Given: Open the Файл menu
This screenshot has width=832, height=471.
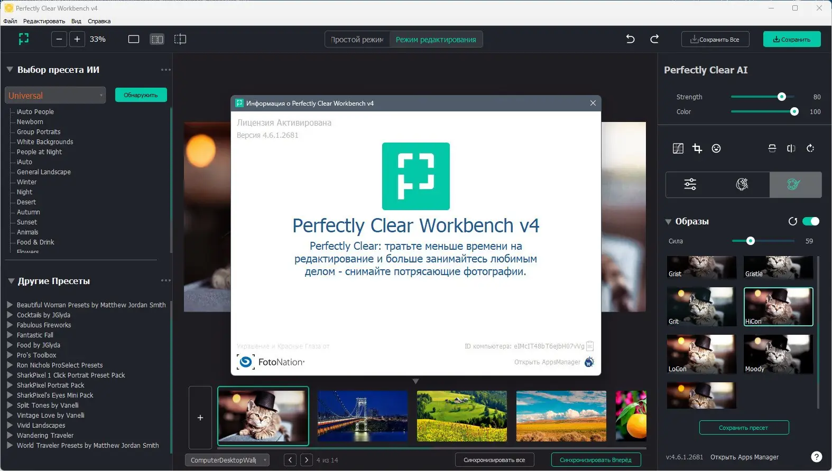Looking at the screenshot, I should (10, 21).
